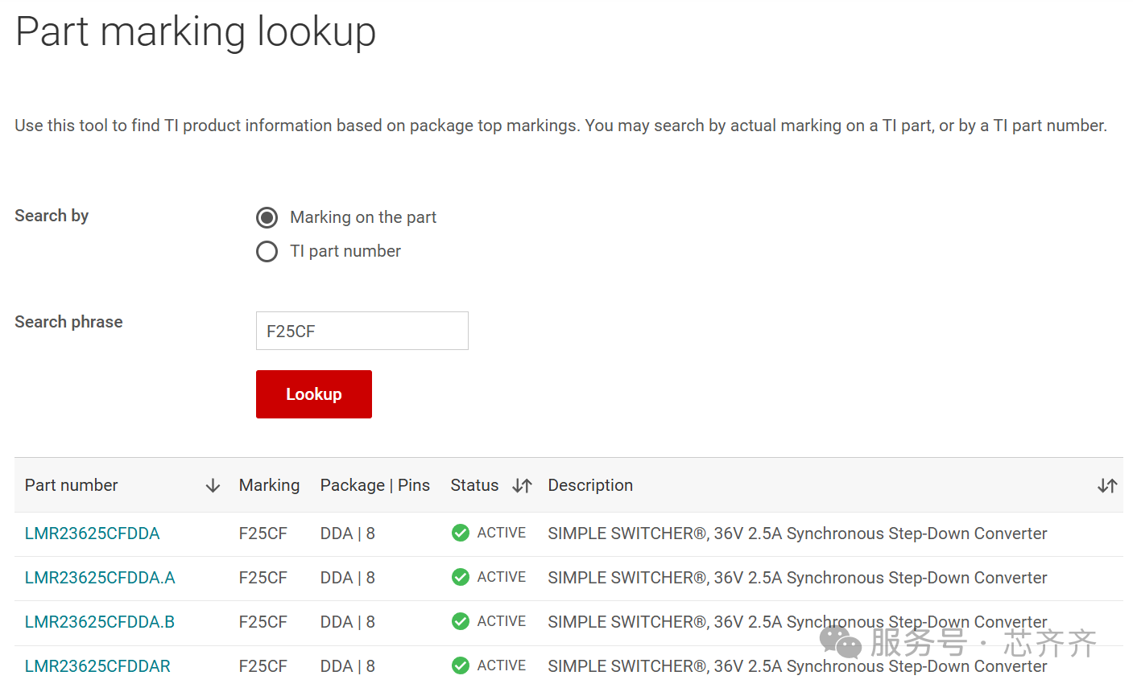Open the LMR23625CFDDAR part link
The image size is (1133, 688).
coord(97,666)
